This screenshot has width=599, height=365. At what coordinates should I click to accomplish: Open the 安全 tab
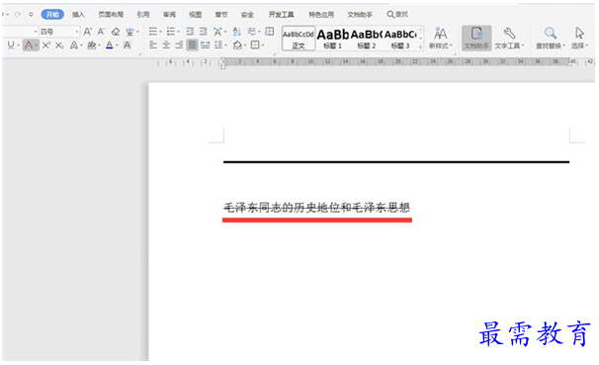247,15
